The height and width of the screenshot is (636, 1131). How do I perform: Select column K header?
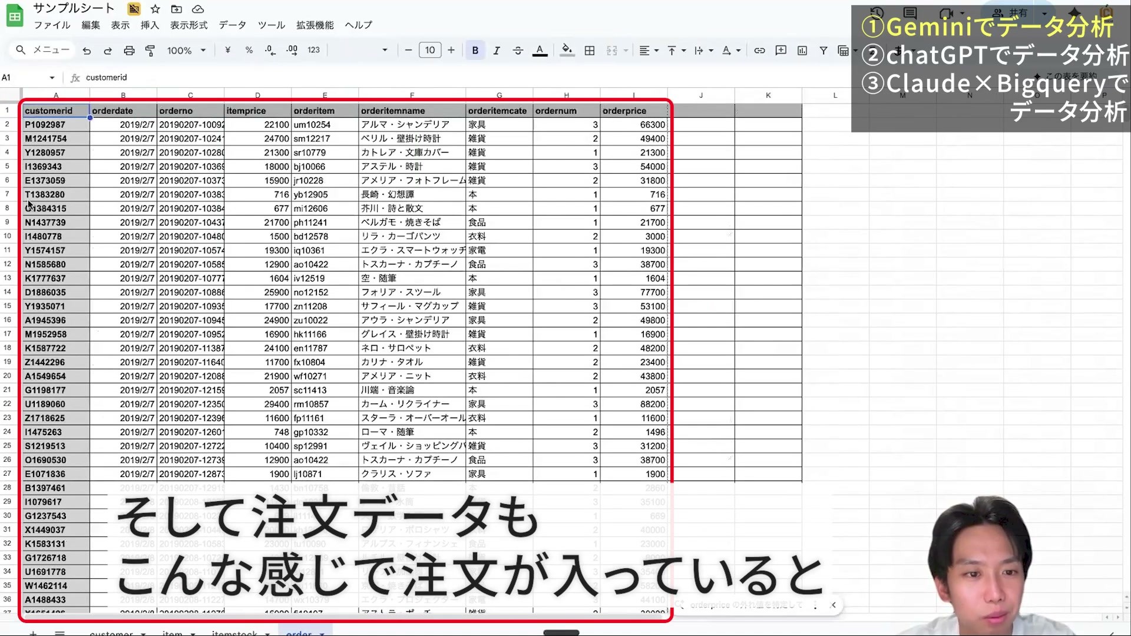768,95
